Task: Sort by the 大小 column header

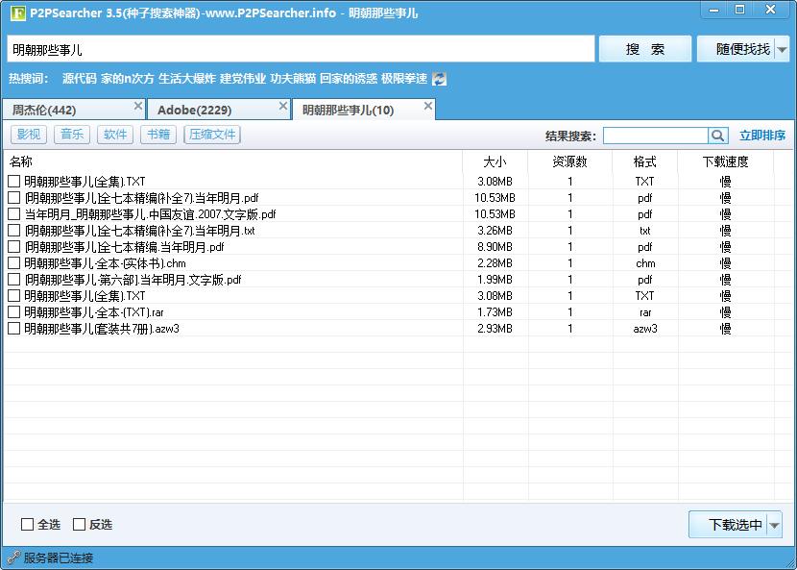Action: (x=495, y=161)
